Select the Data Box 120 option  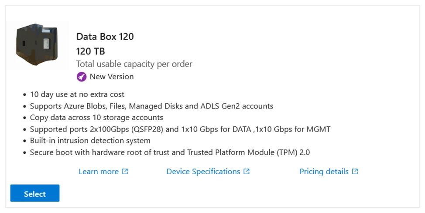click(x=35, y=193)
